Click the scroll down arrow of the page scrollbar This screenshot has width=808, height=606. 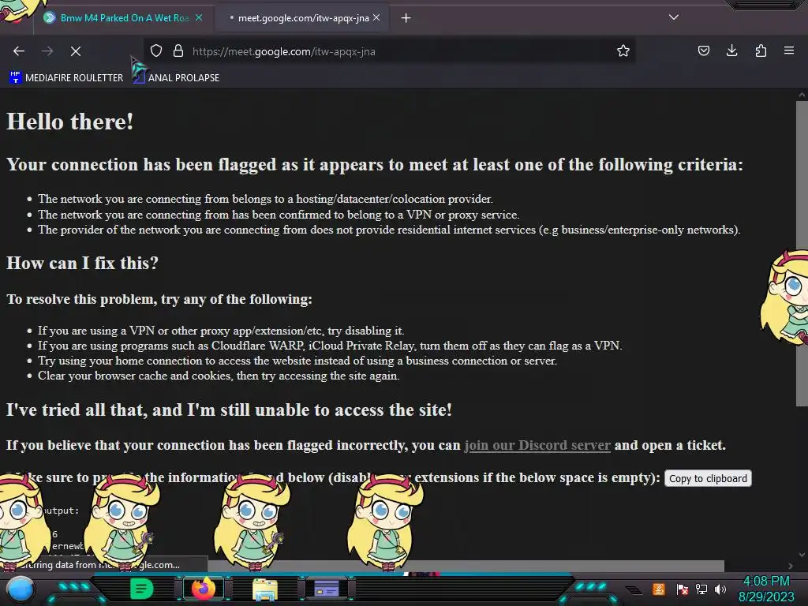click(x=802, y=555)
